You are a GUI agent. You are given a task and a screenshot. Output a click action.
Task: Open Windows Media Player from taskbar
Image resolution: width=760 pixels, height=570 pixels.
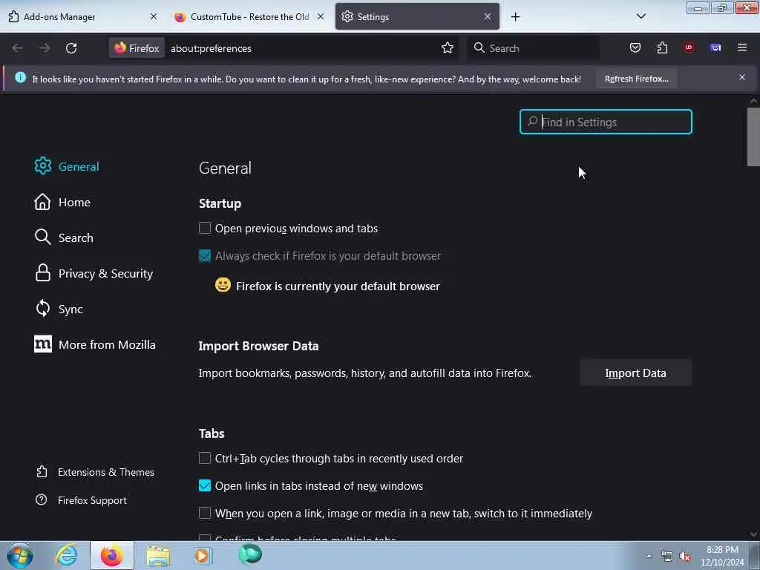(x=203, y=555)
